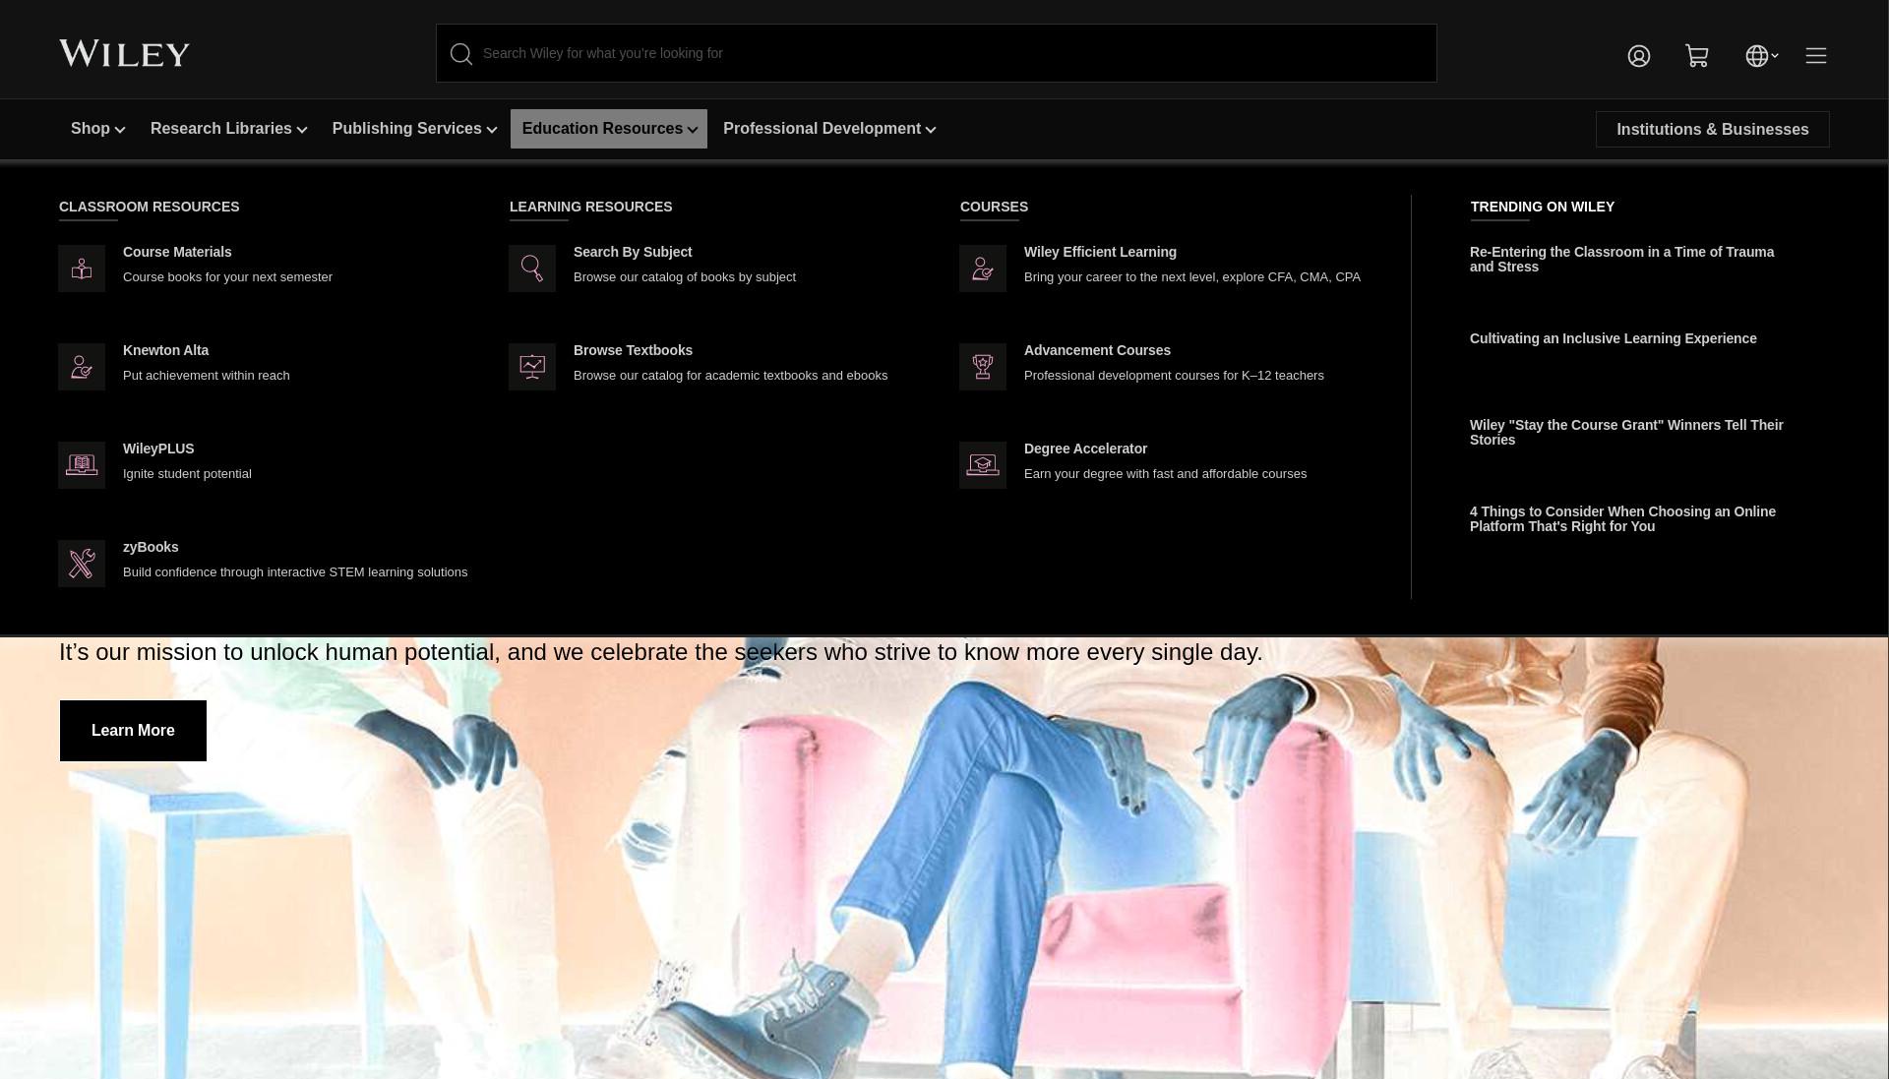Expand the Shop menu
The height and width of the screenshot is (1079, 1889).
pyautogui.click(x=97, y=129)
